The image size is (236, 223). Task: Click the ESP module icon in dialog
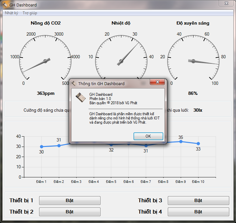[x=80, y=97]
